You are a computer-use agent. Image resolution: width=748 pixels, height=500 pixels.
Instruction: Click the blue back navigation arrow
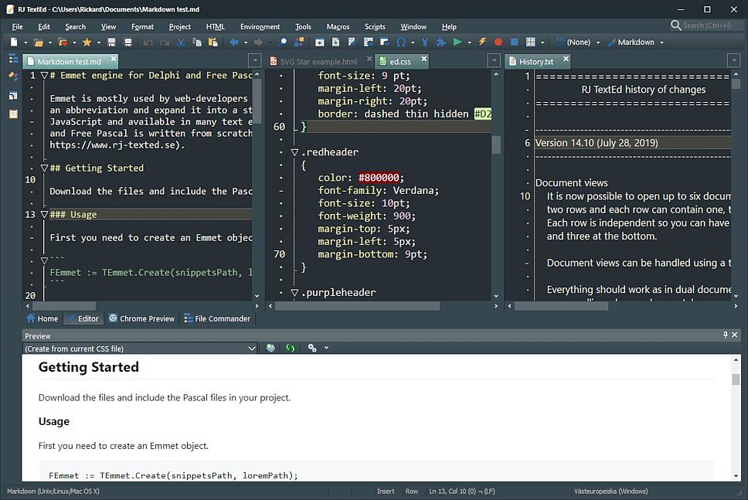233,43
